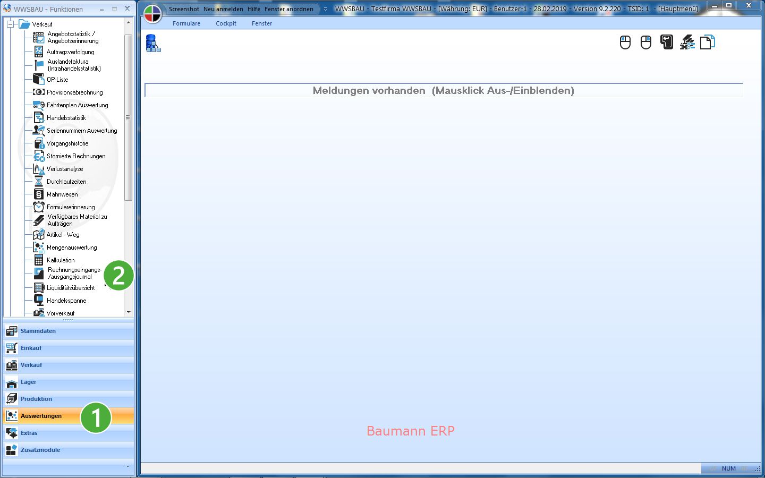Open the quick access toolbar dropdown arrow
The image size is (765, 478).
(x=325, y=9)
